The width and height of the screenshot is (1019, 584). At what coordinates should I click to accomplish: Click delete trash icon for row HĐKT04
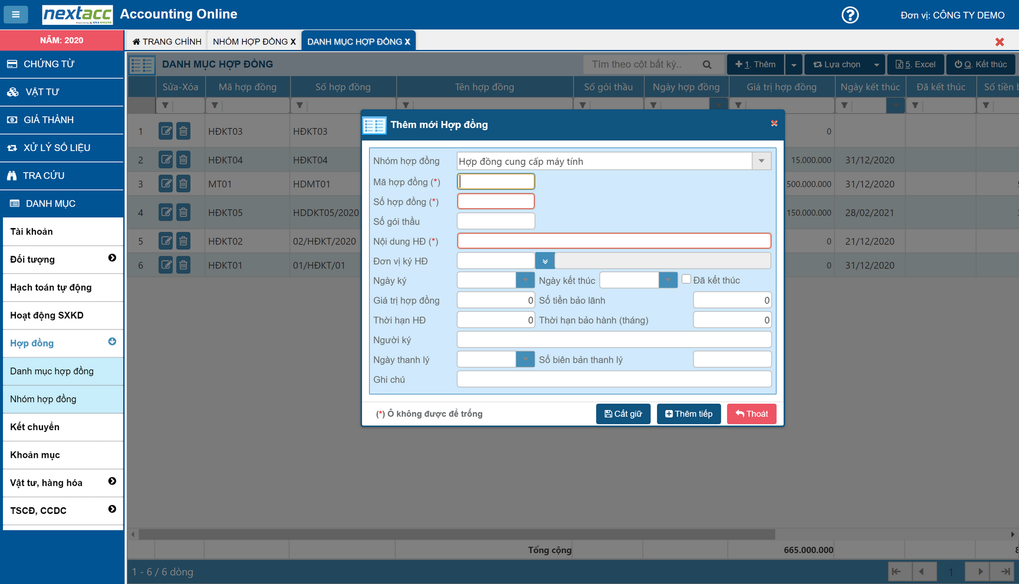pos(183,159)
